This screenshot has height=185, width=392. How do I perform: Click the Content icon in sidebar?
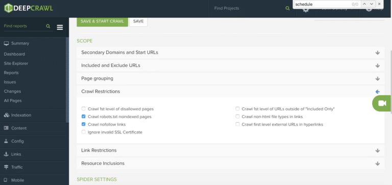coord(7,128)
